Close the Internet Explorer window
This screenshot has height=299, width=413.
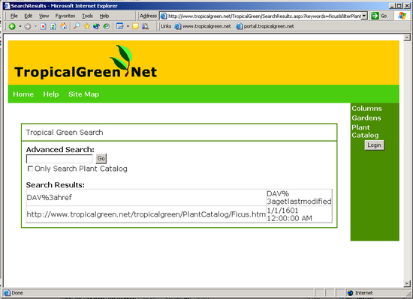click(406, 6)
